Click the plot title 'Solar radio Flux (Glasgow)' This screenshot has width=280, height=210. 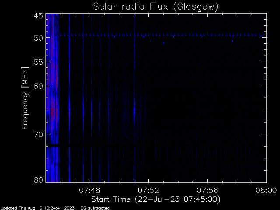[156, 7]
